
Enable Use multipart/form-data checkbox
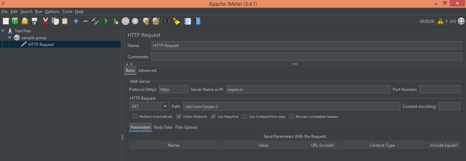(245, 116)
